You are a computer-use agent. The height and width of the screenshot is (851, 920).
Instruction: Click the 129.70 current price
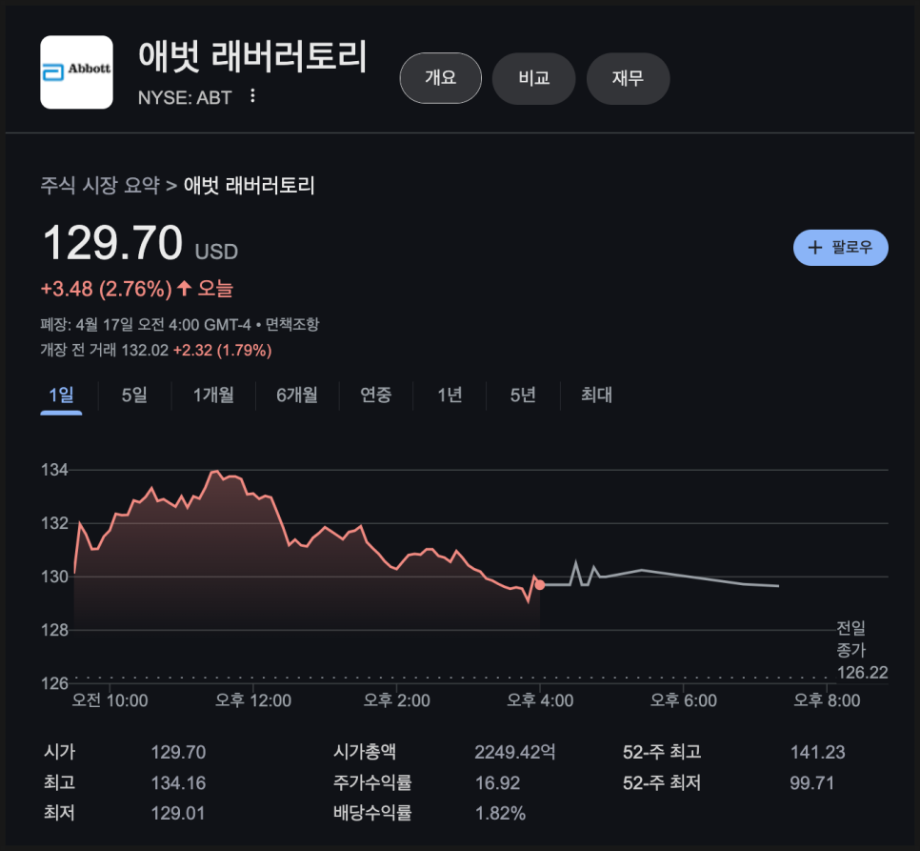click(x=113, y=242)
